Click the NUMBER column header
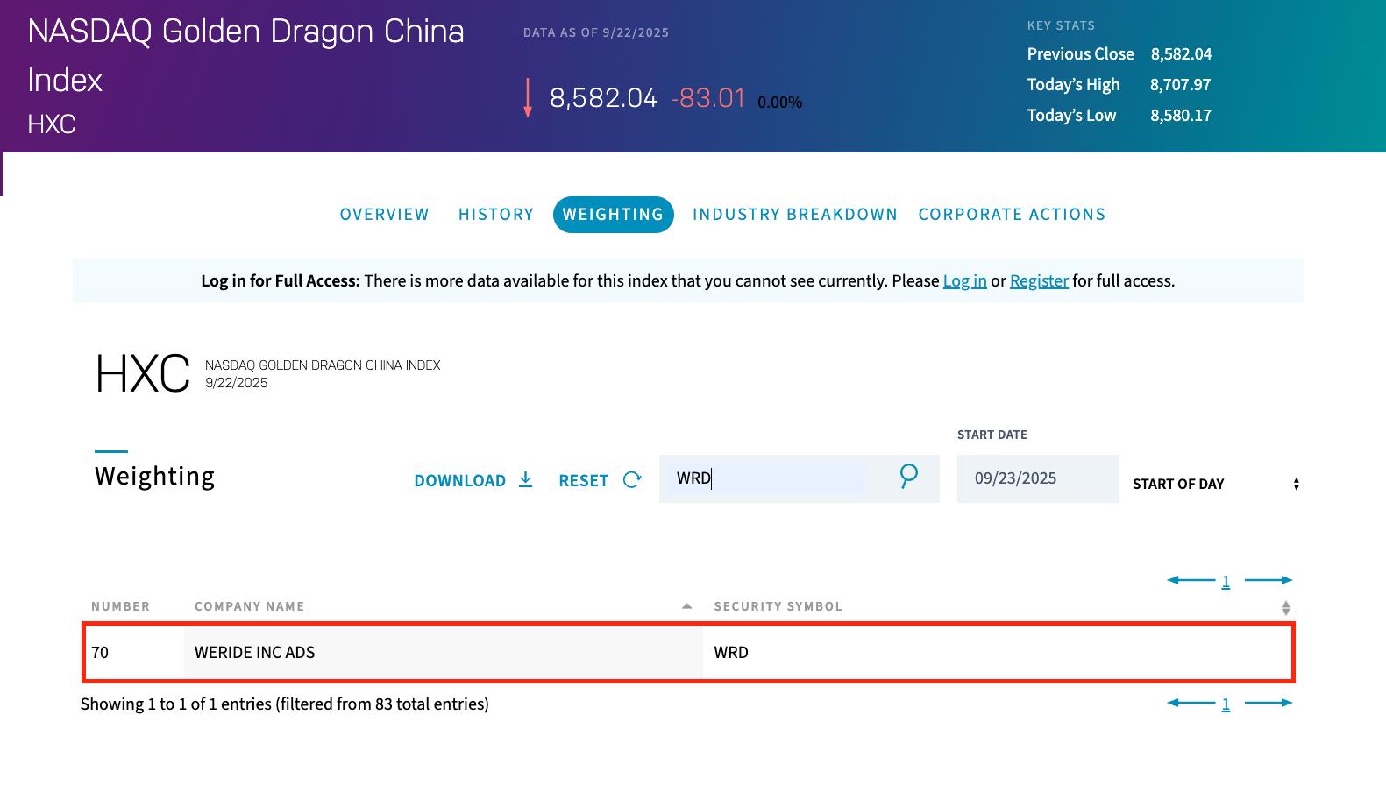Image resolution: width=1386 pixels, height=800 pixels. [121, 606]
